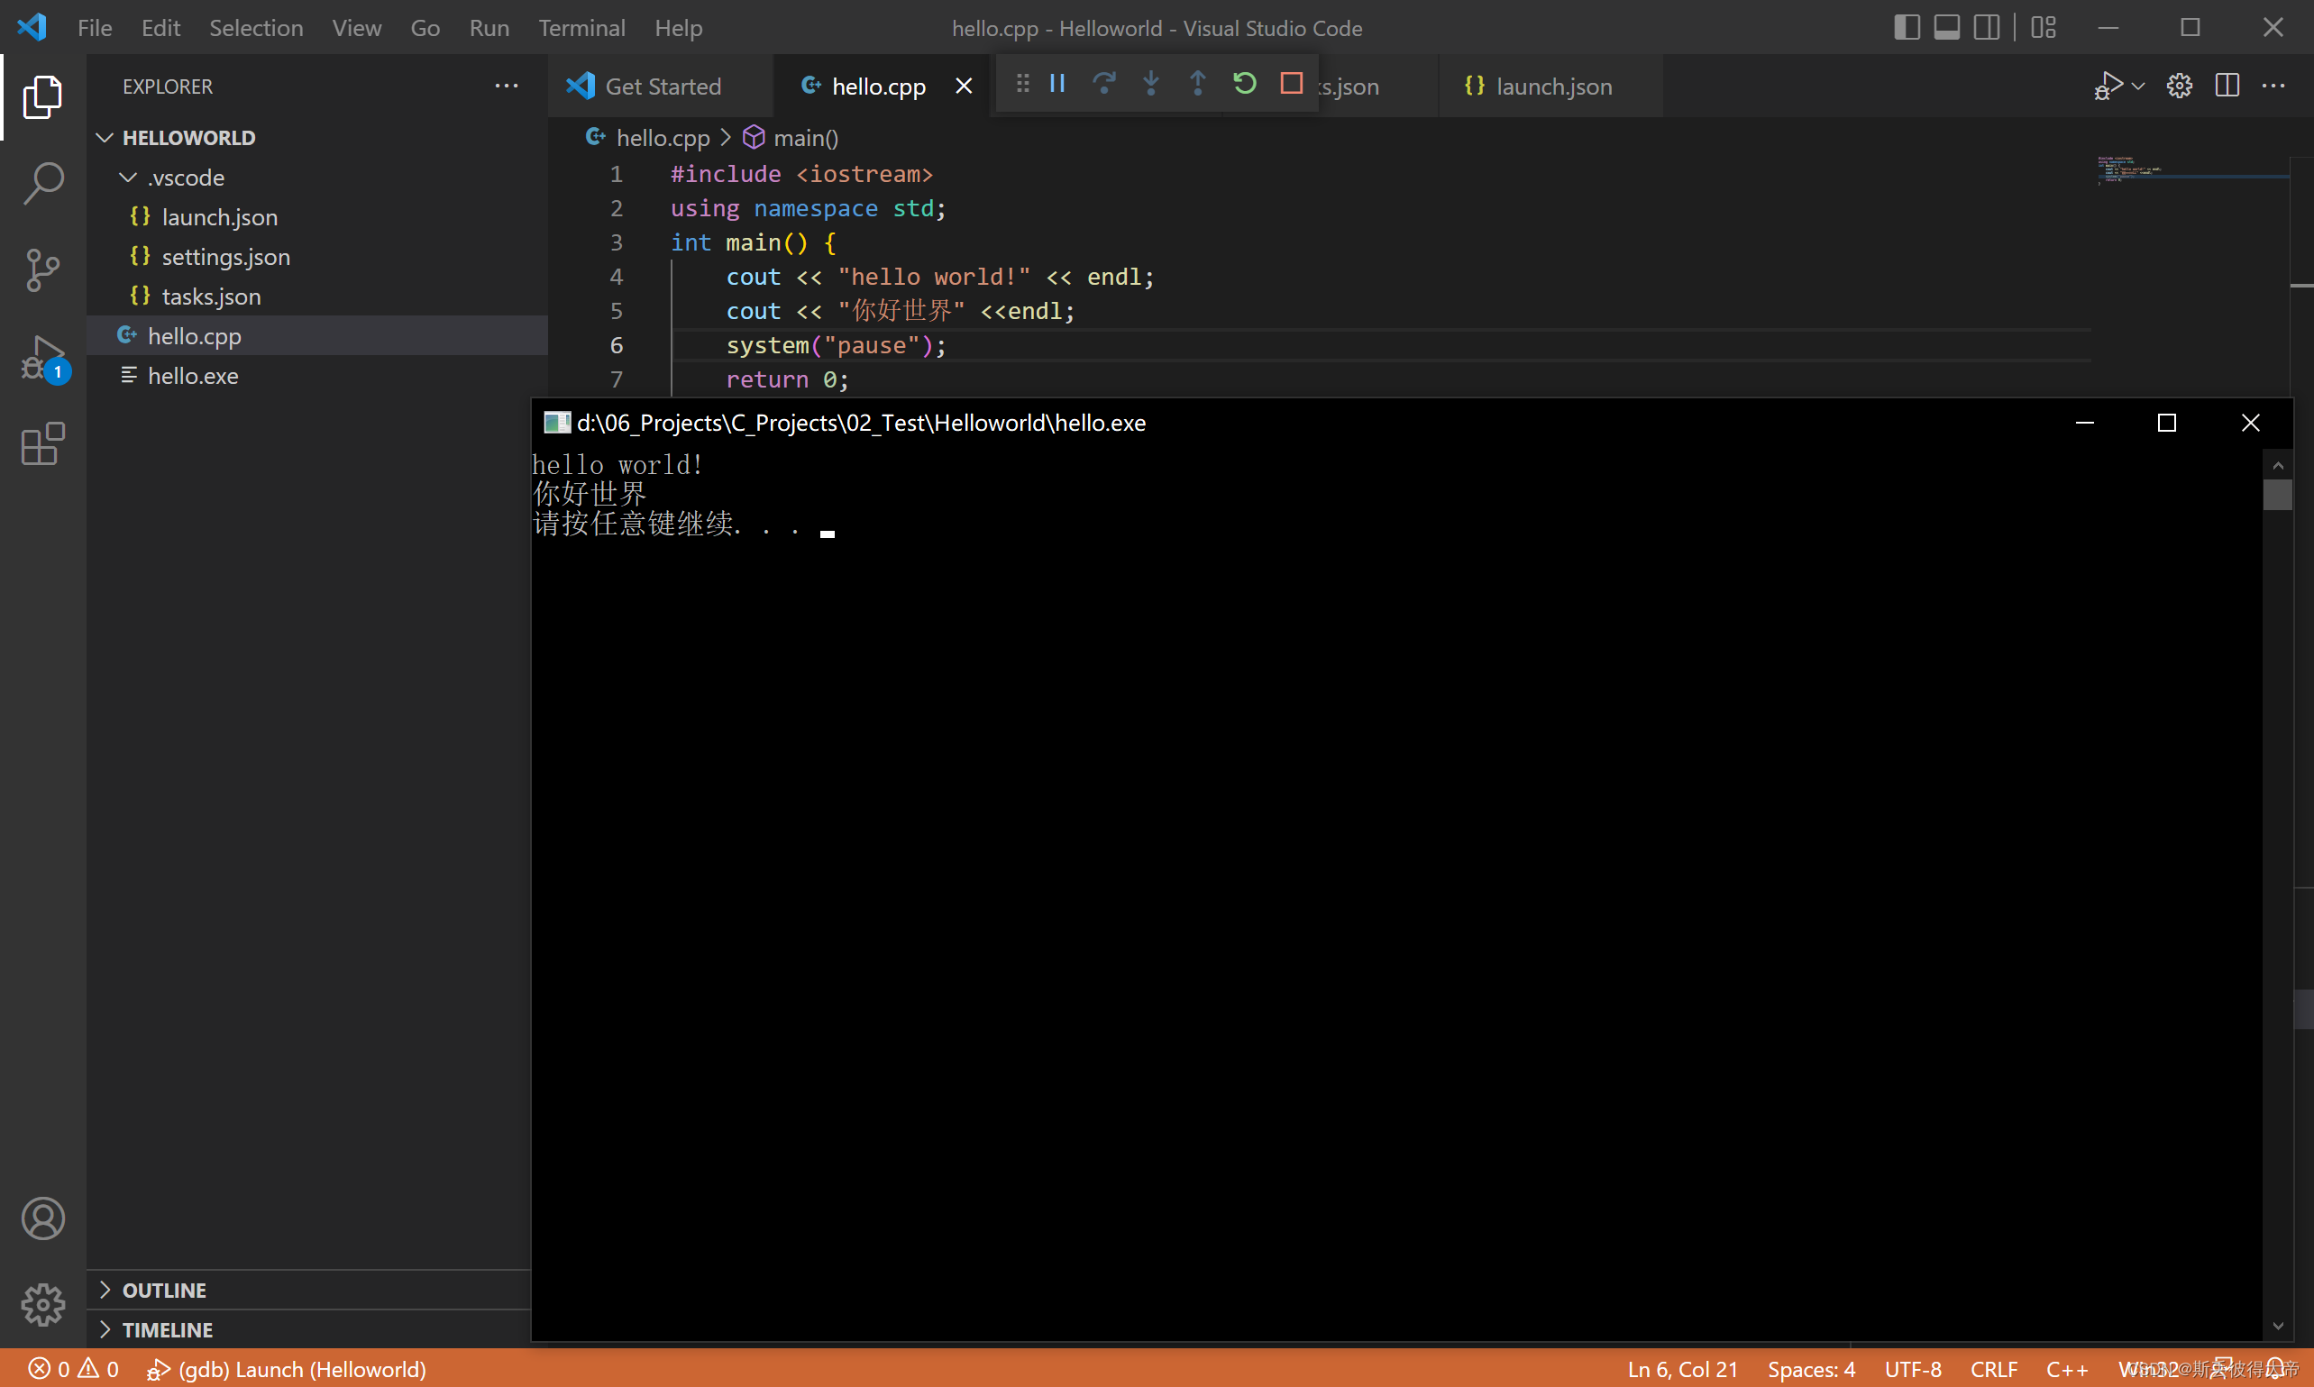This screenshot has width=2314, height=1387.
Task: Click the Step Into debug button
Action: (1150, 84)
